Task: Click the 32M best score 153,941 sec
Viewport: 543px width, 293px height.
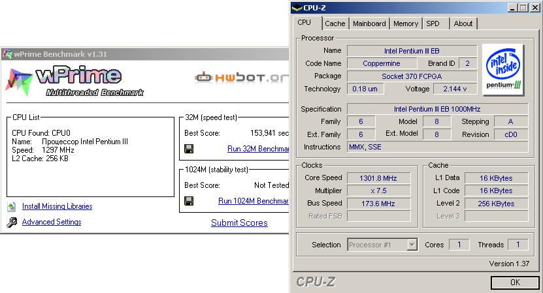Action: point(269,133)
